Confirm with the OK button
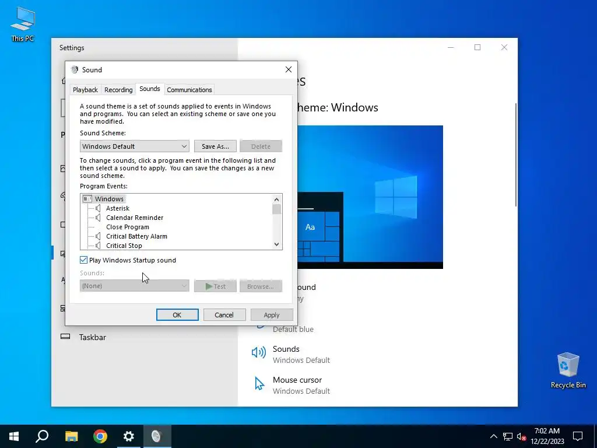Screen dimensions: 597x448 [x=177, y=314]
